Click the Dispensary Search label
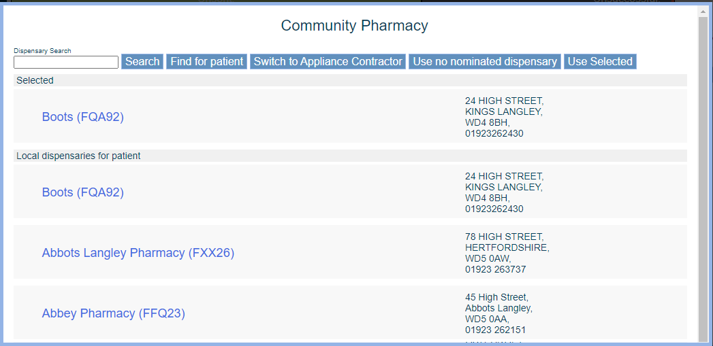This screenshot has height=346, width=713. click(x=42, y=51)
